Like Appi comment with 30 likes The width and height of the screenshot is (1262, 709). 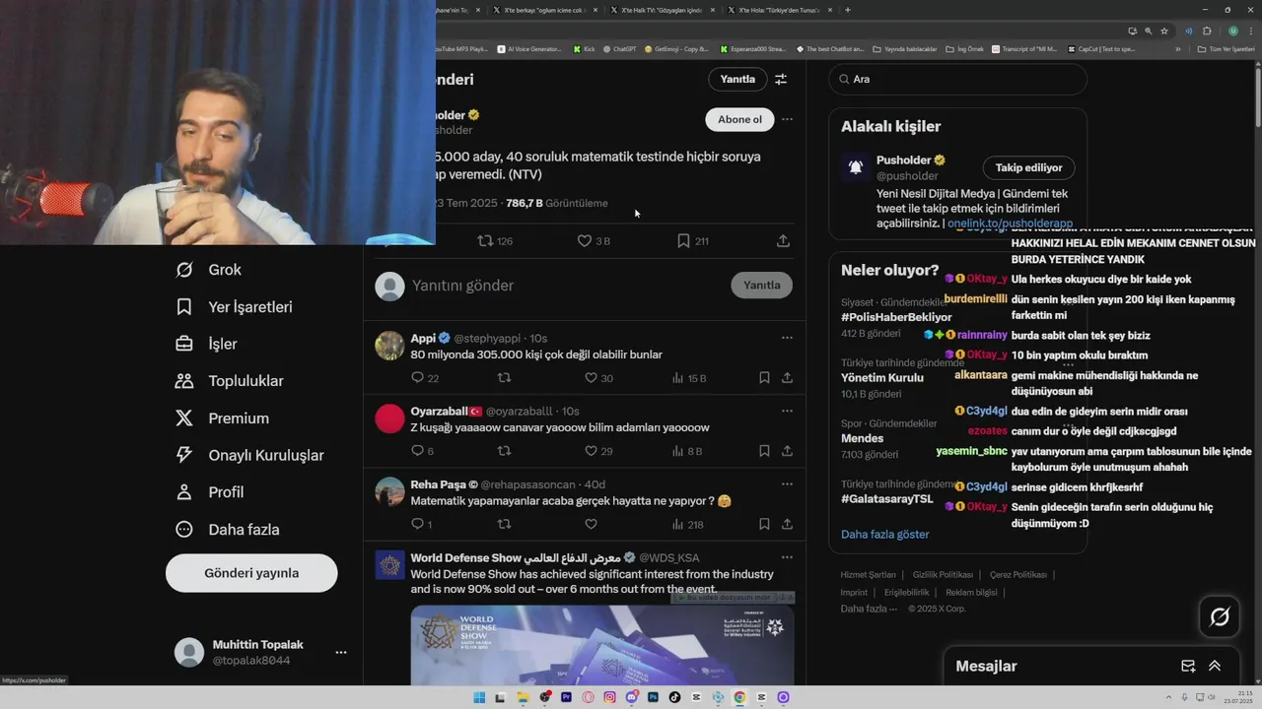coord(598,378)
